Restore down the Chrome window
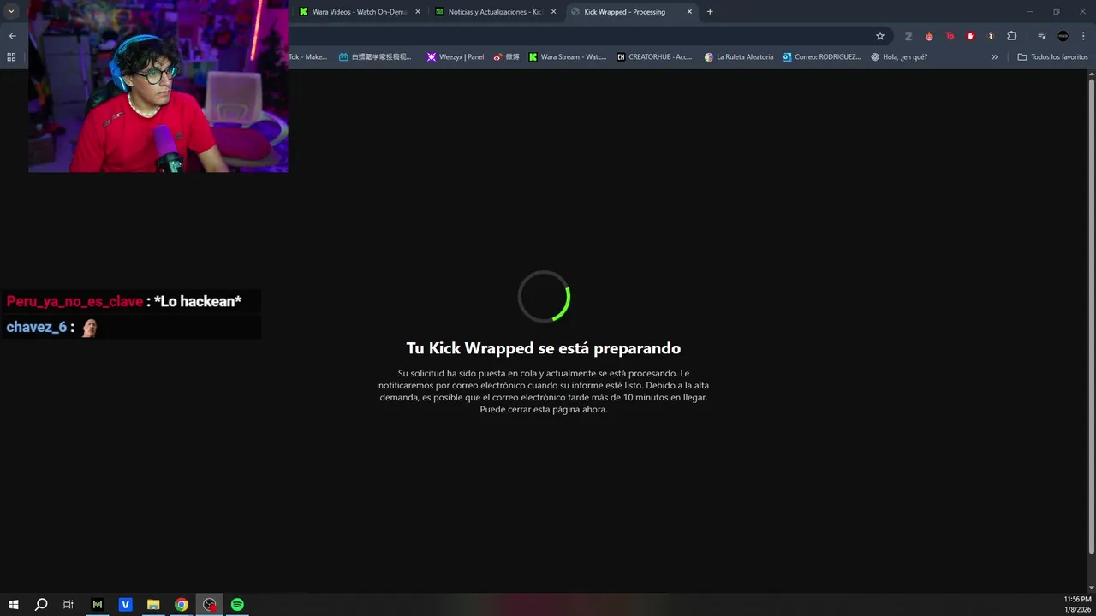Viewport: 1096px width, 616px height. [x=1057, y=12]
